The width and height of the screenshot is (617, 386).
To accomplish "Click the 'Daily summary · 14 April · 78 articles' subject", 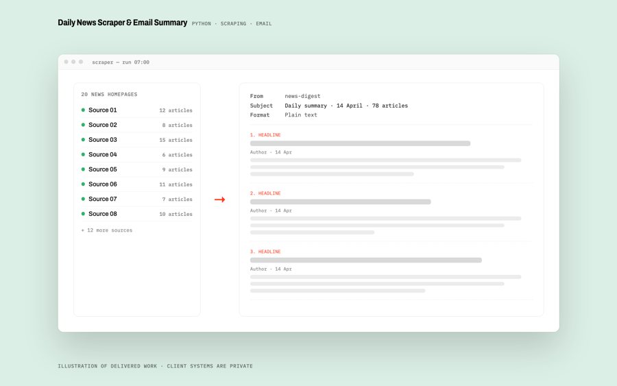I will (x=346, y=106).
